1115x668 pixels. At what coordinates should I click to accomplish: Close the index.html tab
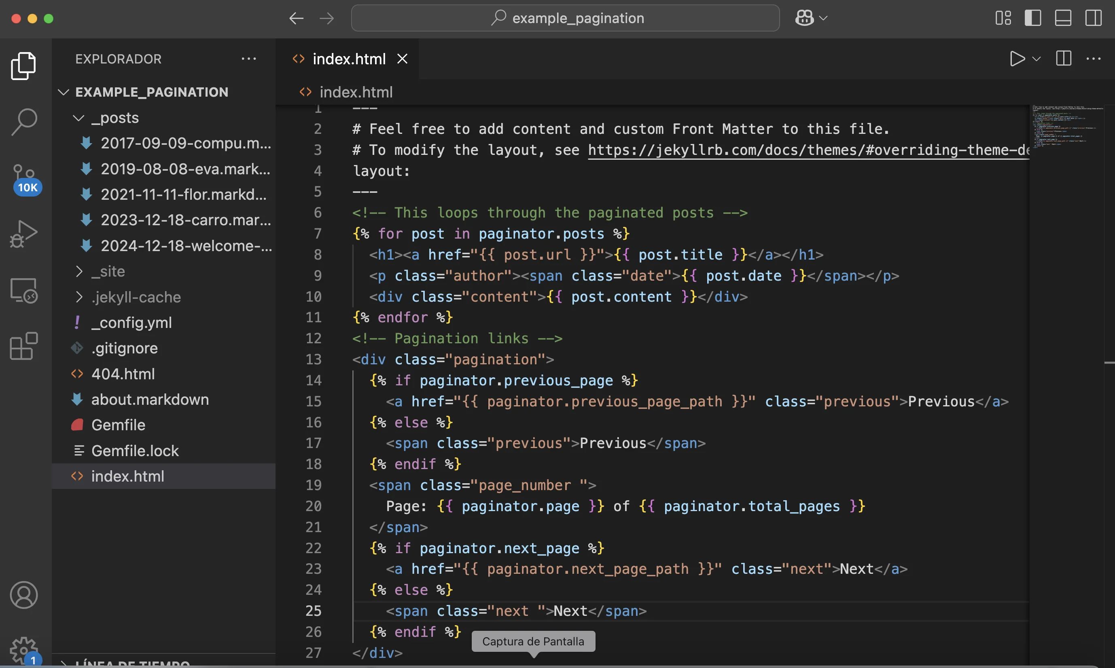click(x=402, y=59)
